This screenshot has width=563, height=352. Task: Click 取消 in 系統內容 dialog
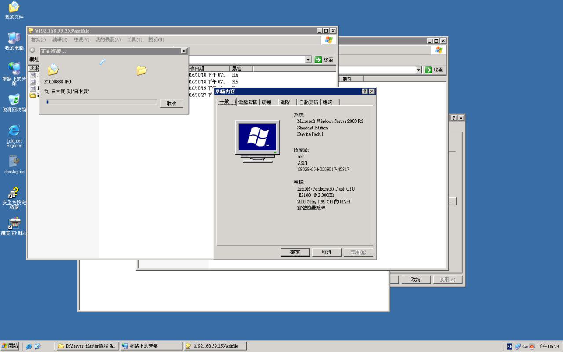pyautogui.click(x=326, y=252)
